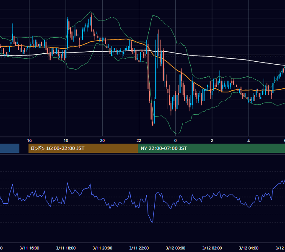Viewport: 285px width, 252px height.
Task: Click the 18 hour label on price chart axis
Action: 66,141
